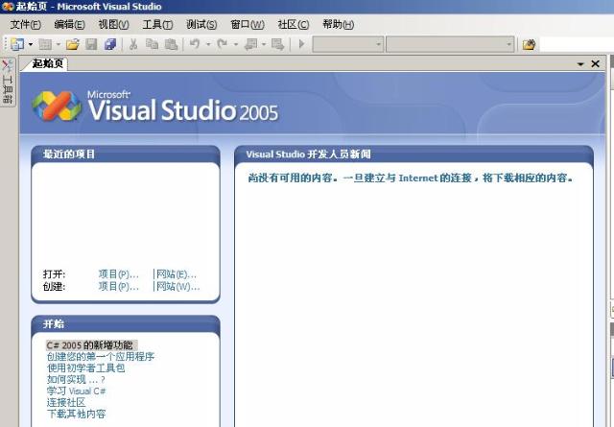This screenshot has height=427, width=614.
Task: Open the Solution Configurations combo box
Action: point(347,44)
